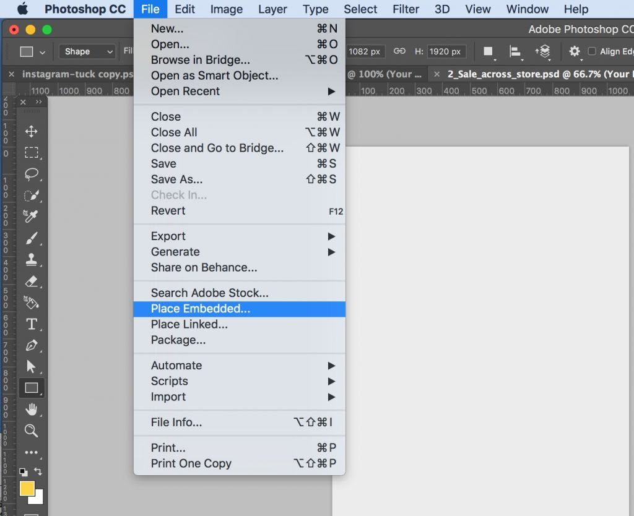
Task: Open path arrangement options
Action: pyautogui.click(x=543, y=51)
